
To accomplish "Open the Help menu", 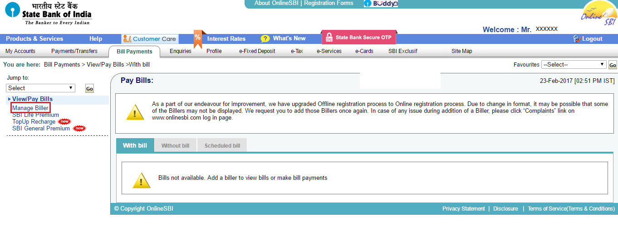I will pyautogui.click(x=96, y=39).
